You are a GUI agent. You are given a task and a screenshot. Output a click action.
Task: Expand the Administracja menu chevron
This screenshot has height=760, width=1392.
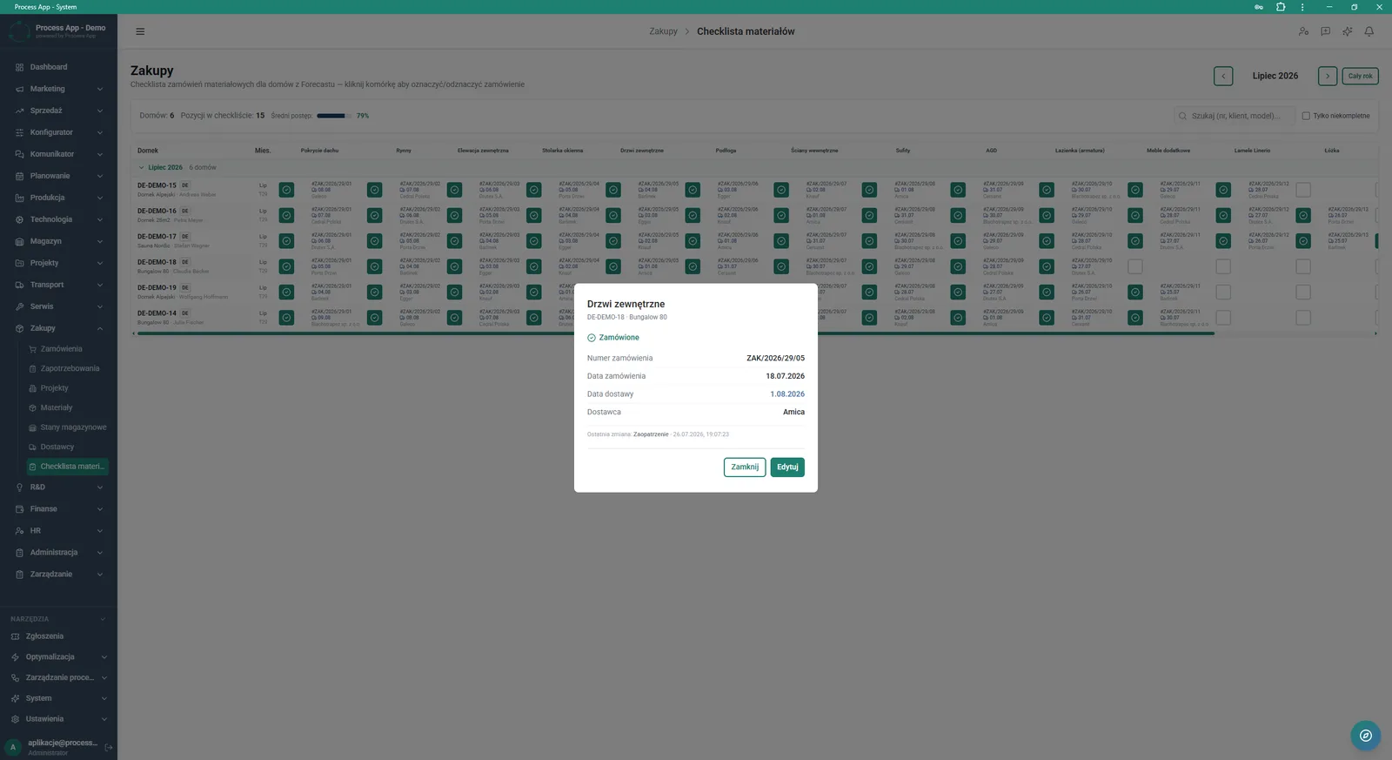(x=100, y=553)
